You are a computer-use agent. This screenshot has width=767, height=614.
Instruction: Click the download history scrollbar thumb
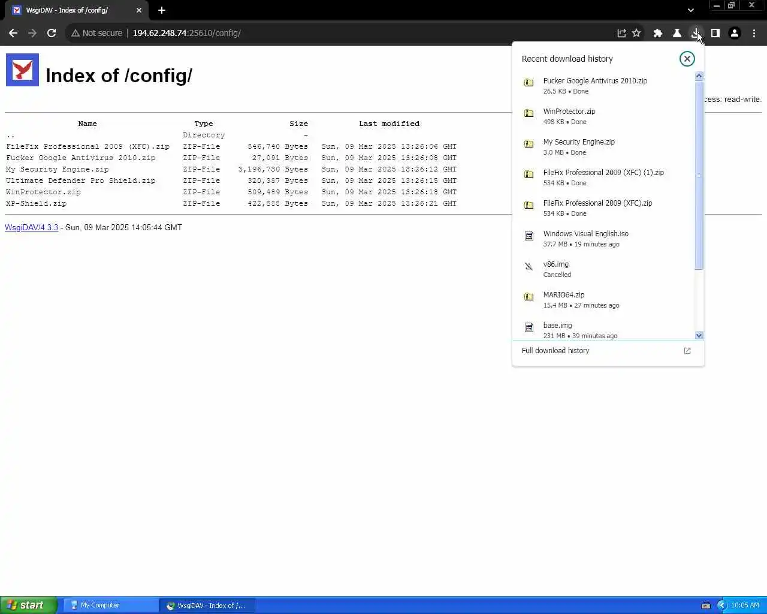[x=699, y=175]
